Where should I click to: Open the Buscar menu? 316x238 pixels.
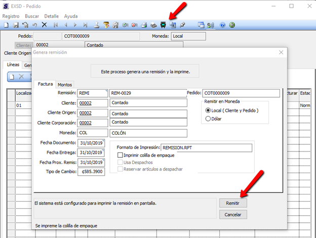click(32, 16)
